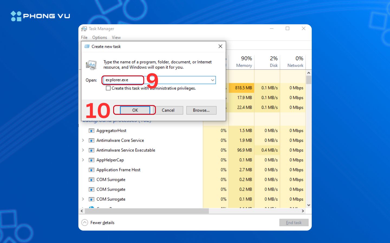Click the Task Manager title bar icon

click(x=84, y=29)
